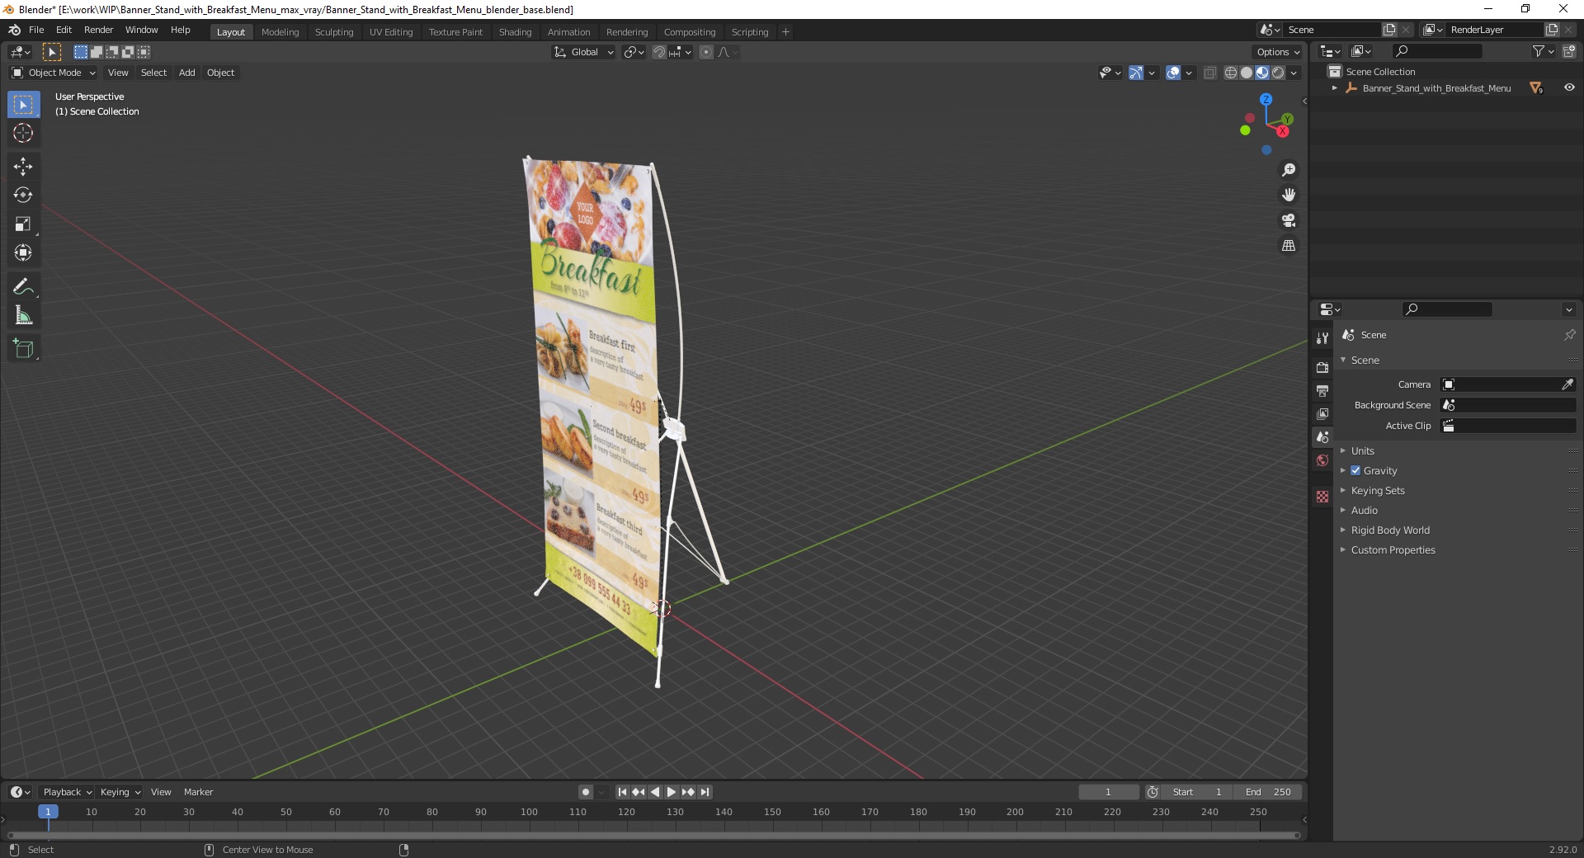Click the Zoom viewport icon
Viewport: 1584px width, 858px height.
(x=1289, y=170)
